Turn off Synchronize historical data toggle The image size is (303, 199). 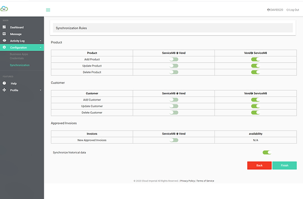[x=267, y=152]
